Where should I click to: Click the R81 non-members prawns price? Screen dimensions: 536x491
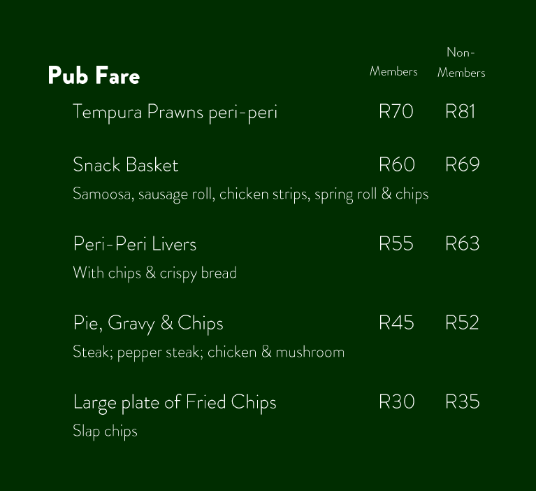460,112
